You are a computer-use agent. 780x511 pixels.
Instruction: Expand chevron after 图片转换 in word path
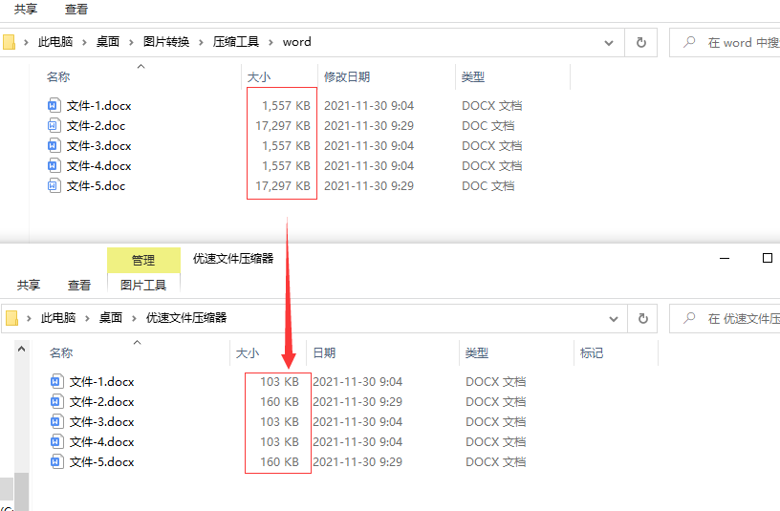(x=201, y=42)
